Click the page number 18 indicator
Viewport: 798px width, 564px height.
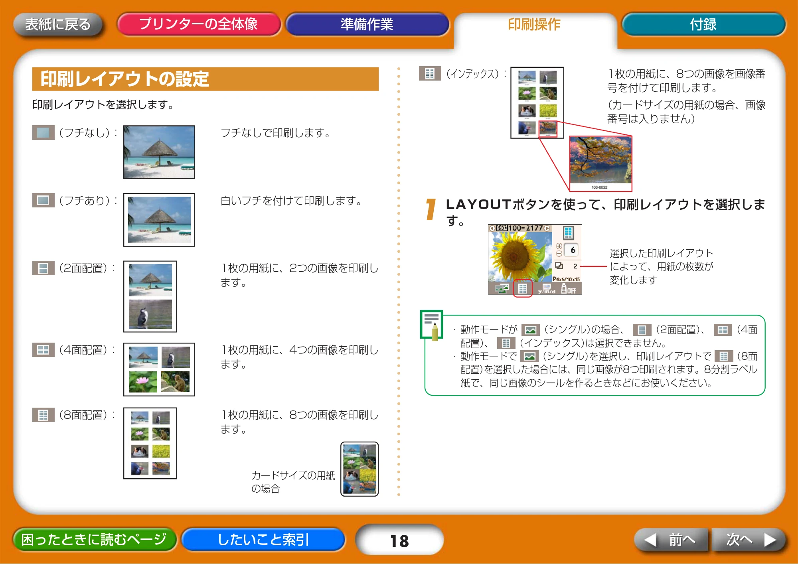(399, 540)
